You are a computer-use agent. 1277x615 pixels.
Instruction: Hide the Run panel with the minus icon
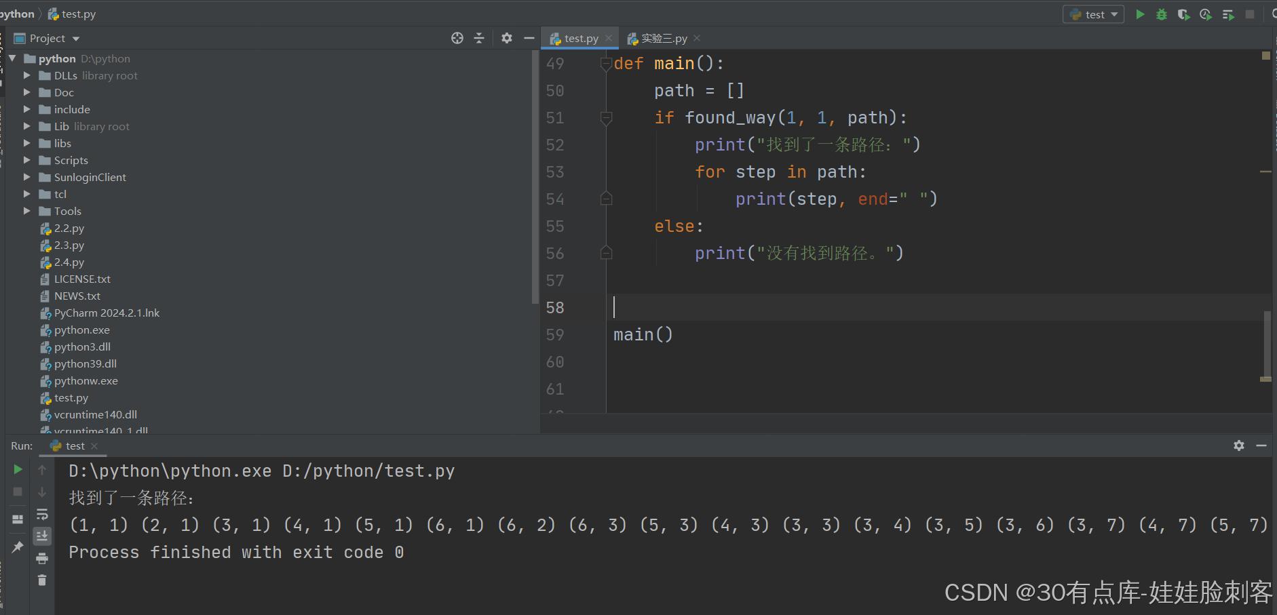pyautogui.click(x=1261, y=445)
